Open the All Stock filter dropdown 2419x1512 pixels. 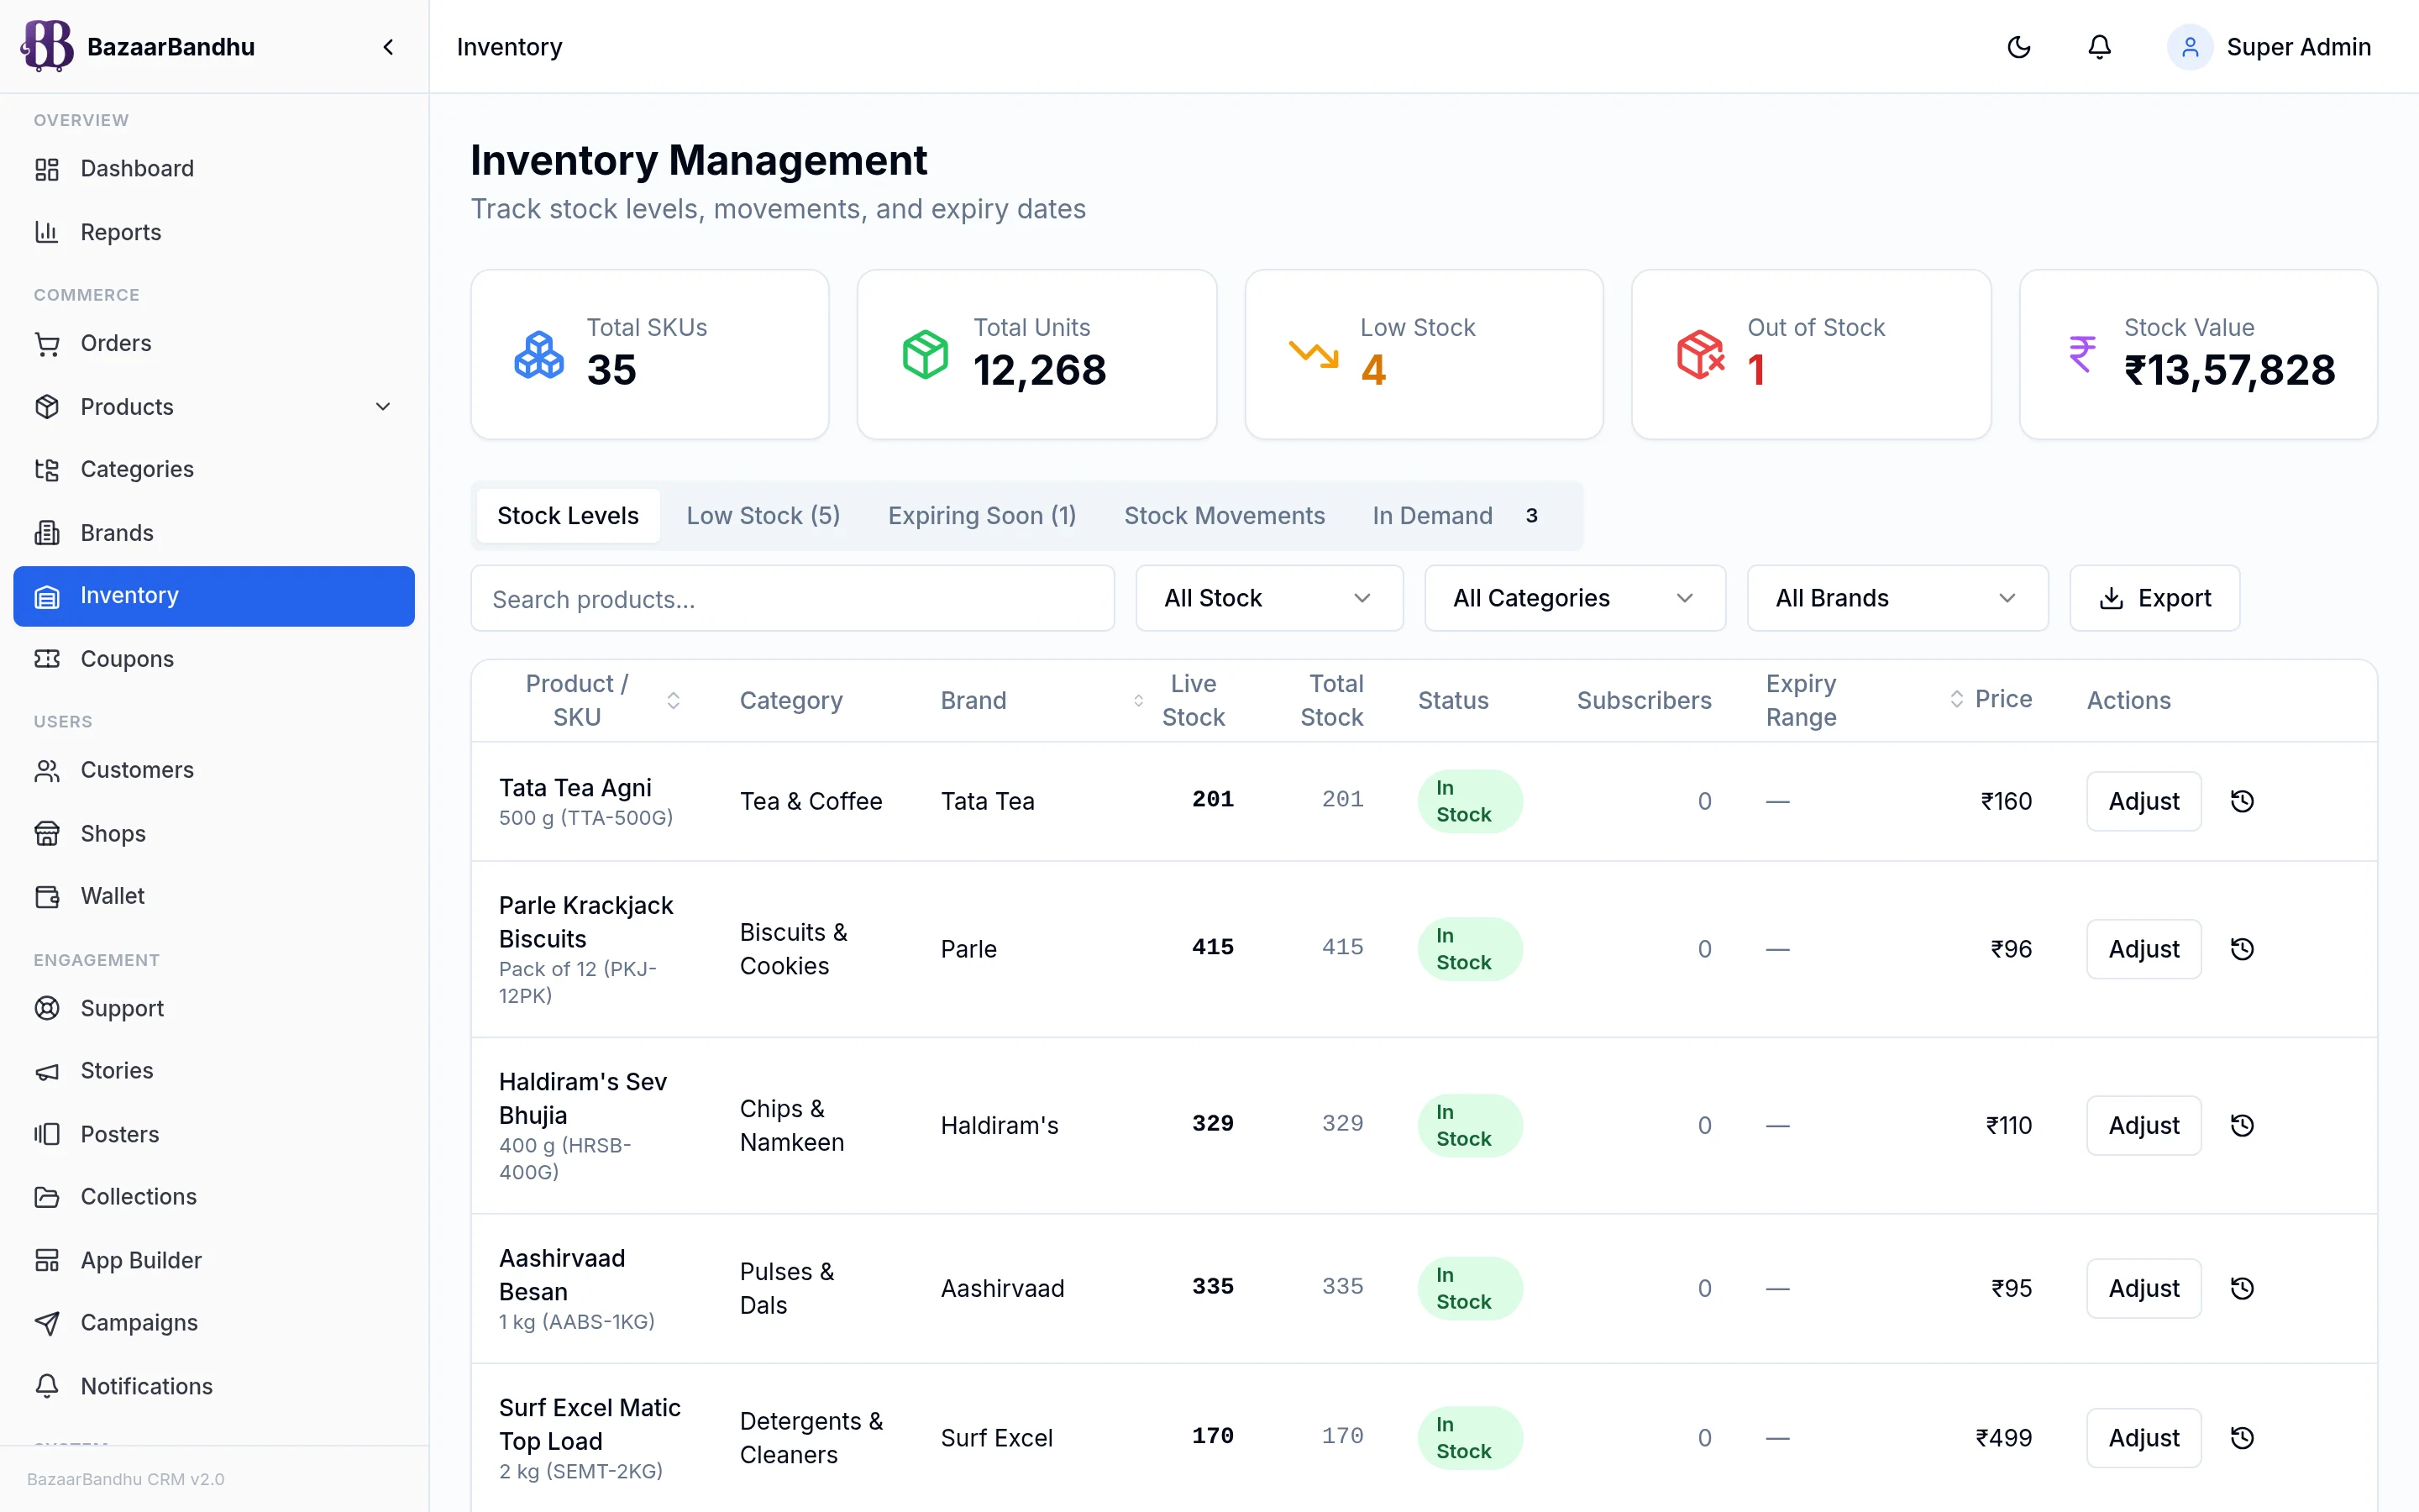pyautogui.click(x=1268, y=598)
